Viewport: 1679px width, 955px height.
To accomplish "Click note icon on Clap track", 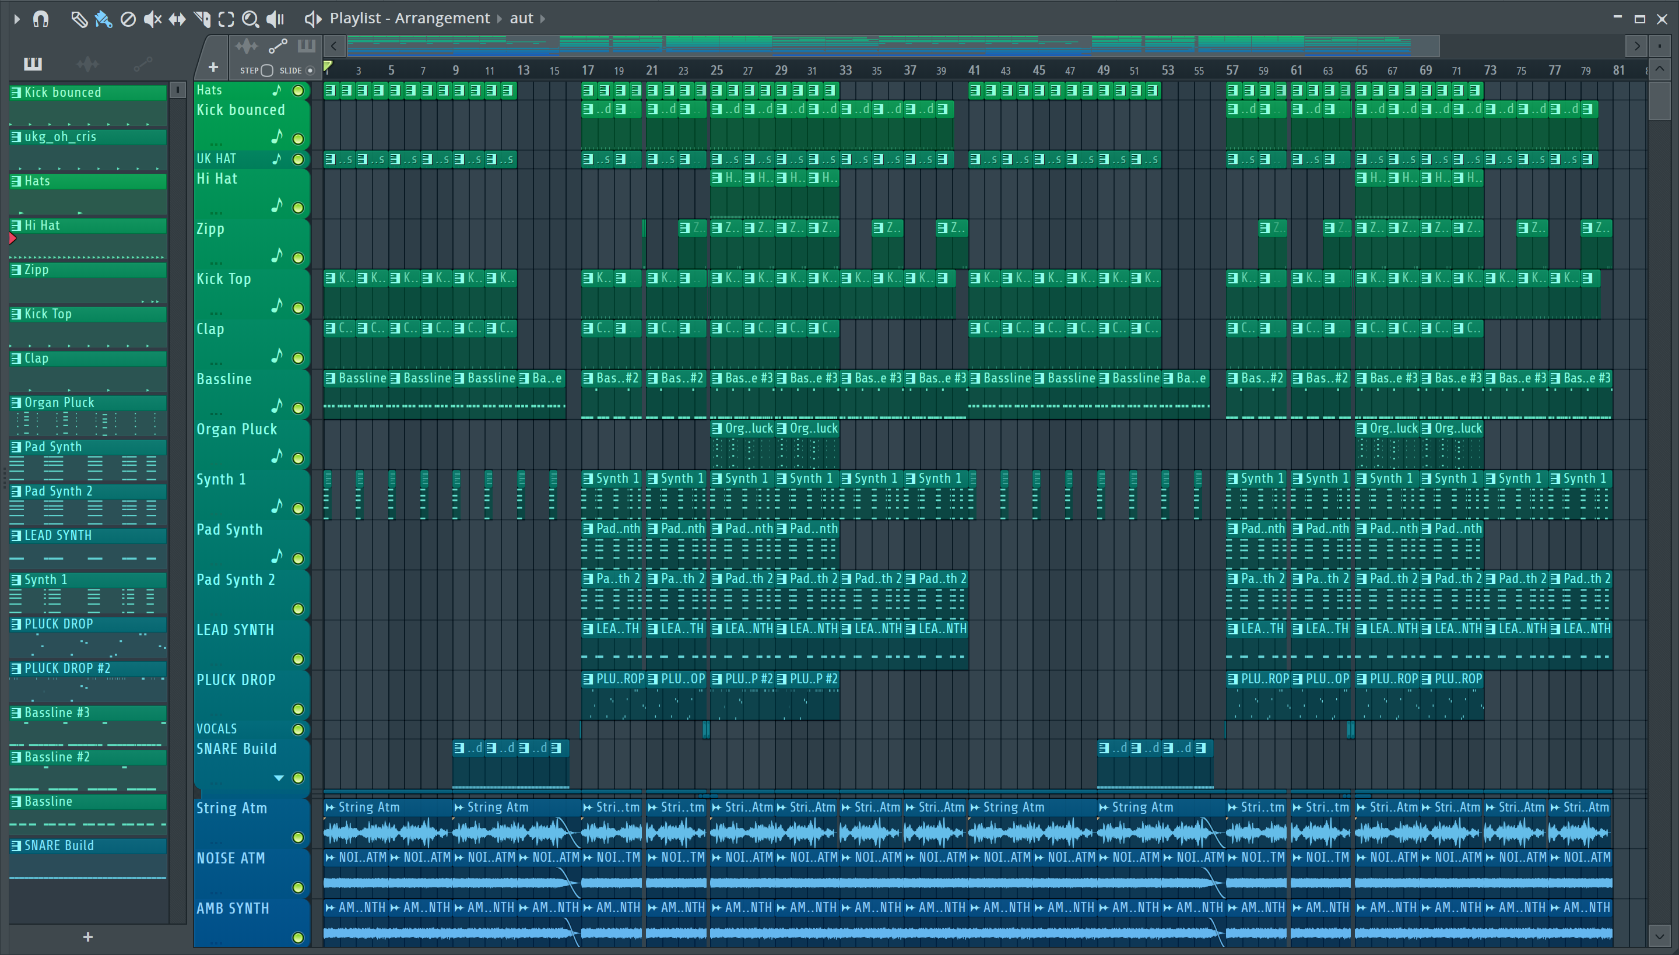I will coord(277,356).
